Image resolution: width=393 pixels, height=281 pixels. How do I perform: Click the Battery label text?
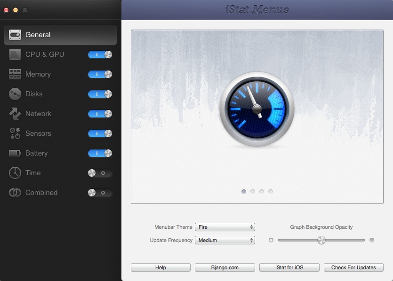click(x=36, y=153)
